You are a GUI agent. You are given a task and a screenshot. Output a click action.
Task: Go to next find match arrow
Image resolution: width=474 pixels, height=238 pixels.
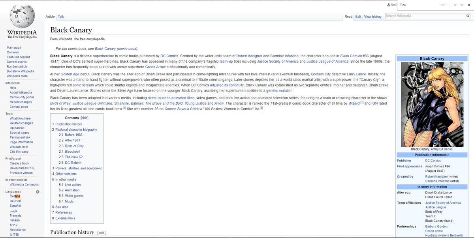click(x=462, y=5)
